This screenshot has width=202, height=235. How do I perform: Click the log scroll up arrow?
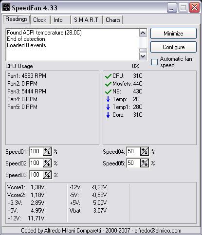[143, 33]
